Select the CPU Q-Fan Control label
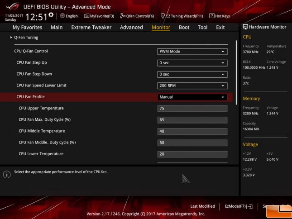 pyautogui.click(x=31, y=51)
